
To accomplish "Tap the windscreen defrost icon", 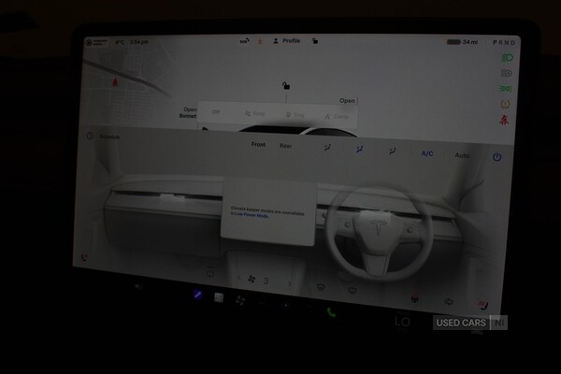I will (321, 287).
